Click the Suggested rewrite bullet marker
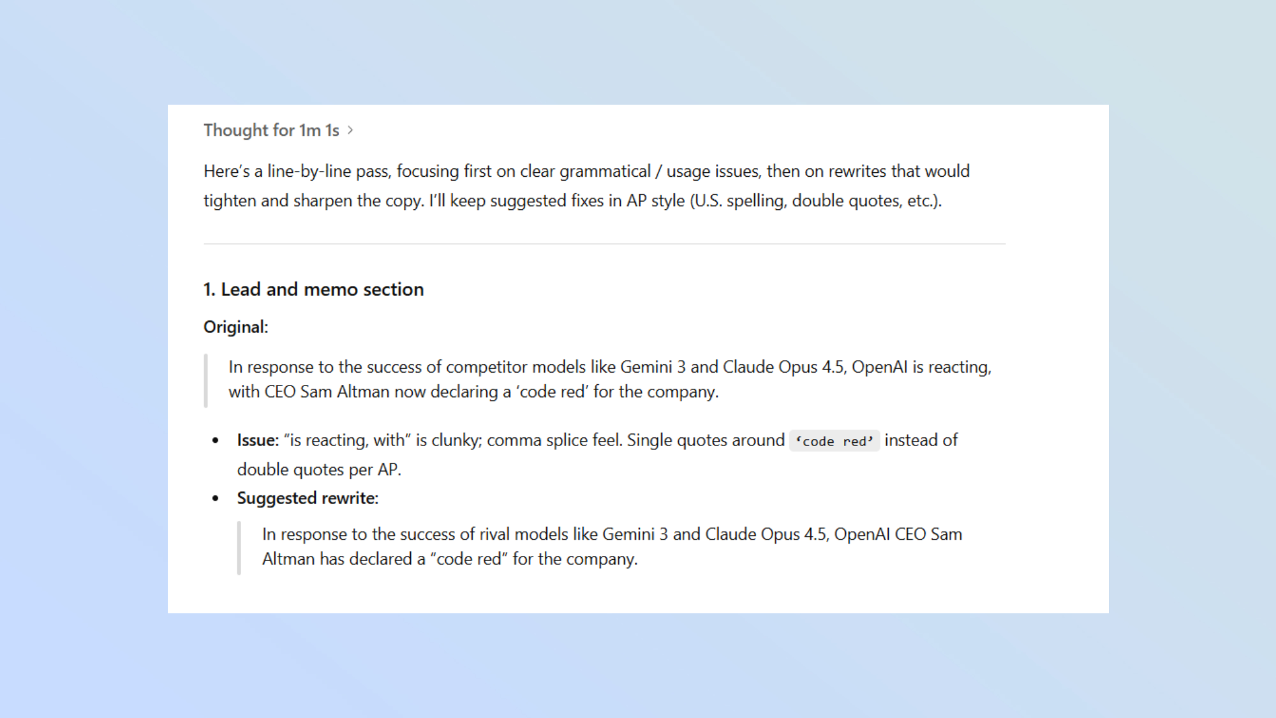The width and height of the screenshot is (1276, 718). click(215, 498)
